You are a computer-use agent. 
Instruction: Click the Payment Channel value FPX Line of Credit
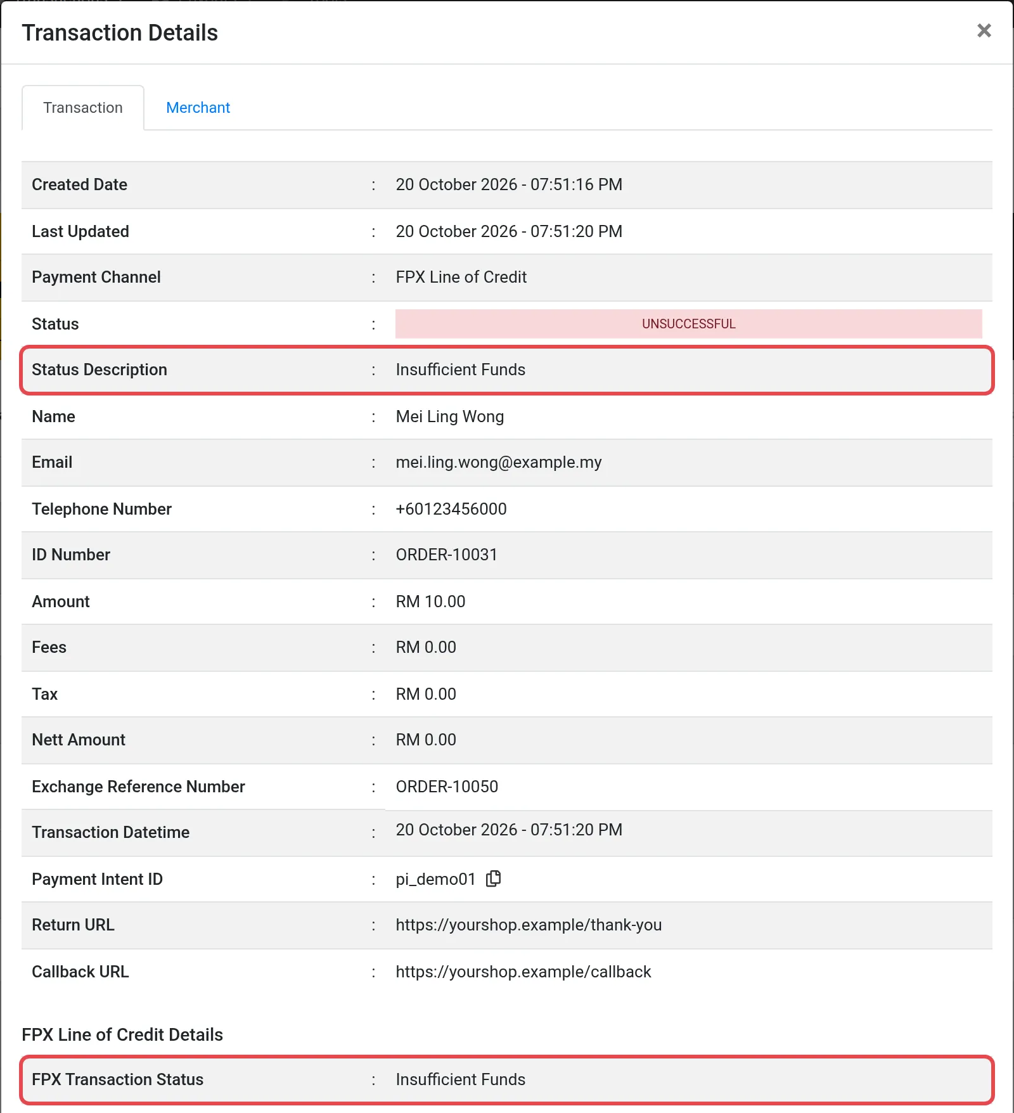(x=461, y=277)
